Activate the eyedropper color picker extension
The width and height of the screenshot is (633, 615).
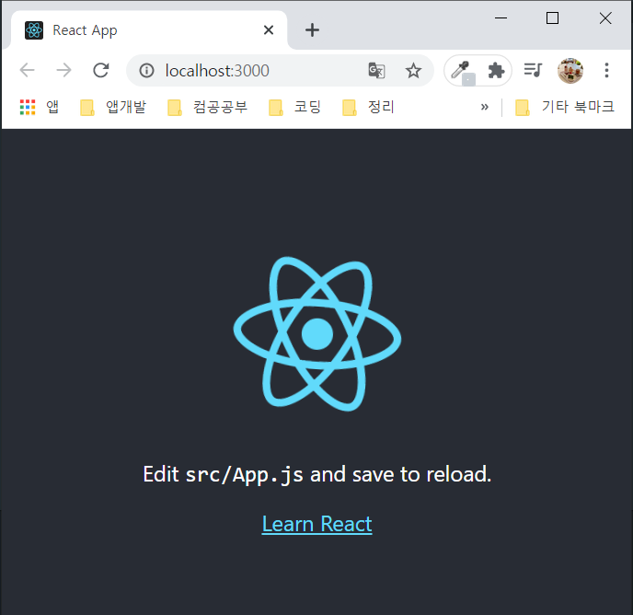[461, 71]
